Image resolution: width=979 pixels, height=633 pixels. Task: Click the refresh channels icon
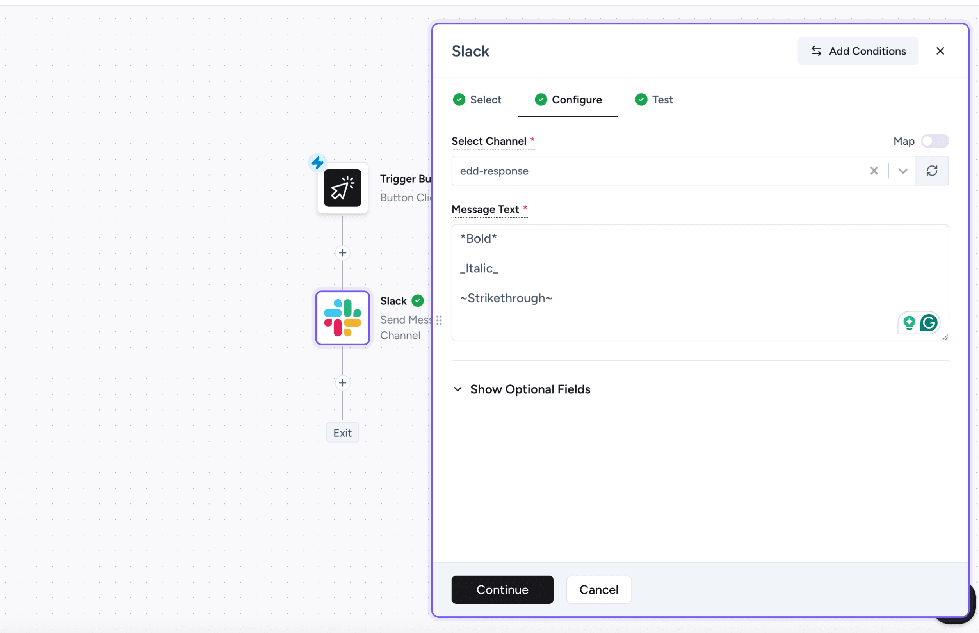click(932, 171)
